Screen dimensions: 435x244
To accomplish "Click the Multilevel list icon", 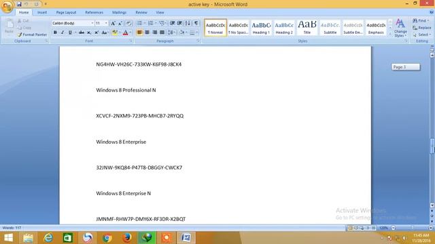I will (x=162, y=23).
